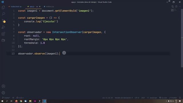Click 'root: null,' on line 8
The image size is (183, 103).
pyautogui.click(x=32, y=36)
